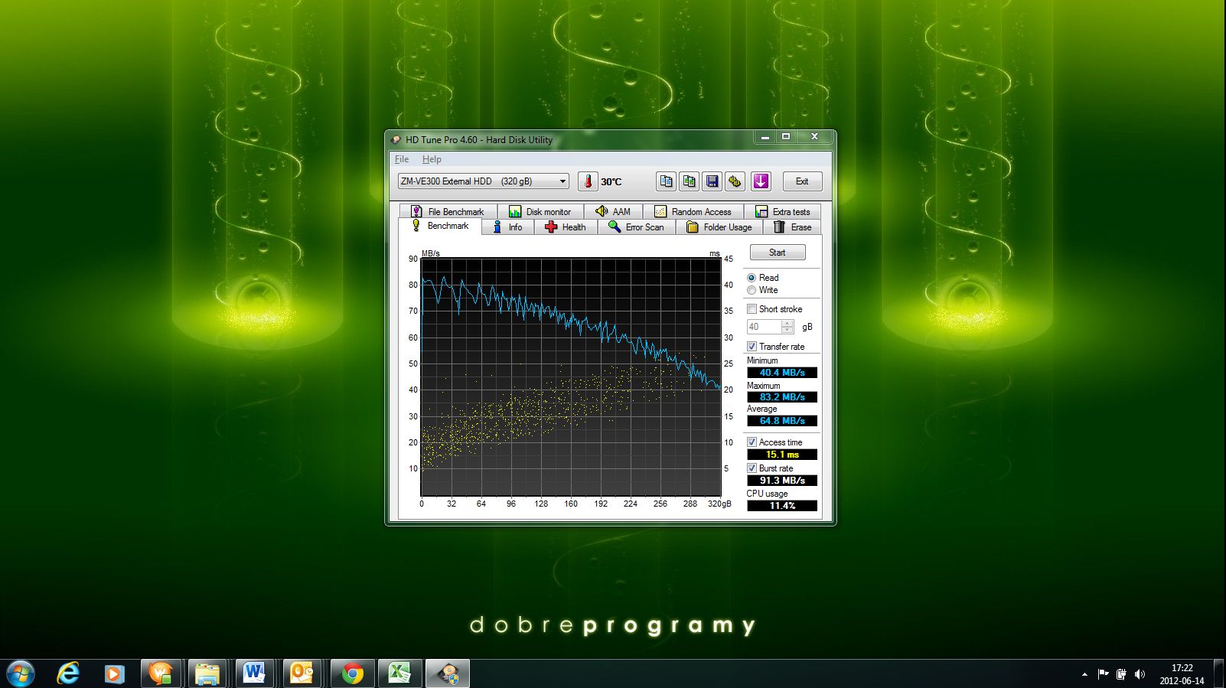Open the File menu
This screenshot has width=1226, height=688.
pyautogui.click(x=402, y=159)
